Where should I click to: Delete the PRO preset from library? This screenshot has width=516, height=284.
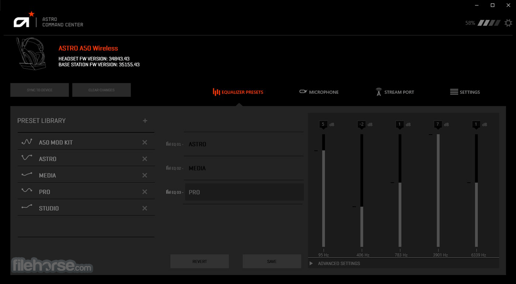145,192
